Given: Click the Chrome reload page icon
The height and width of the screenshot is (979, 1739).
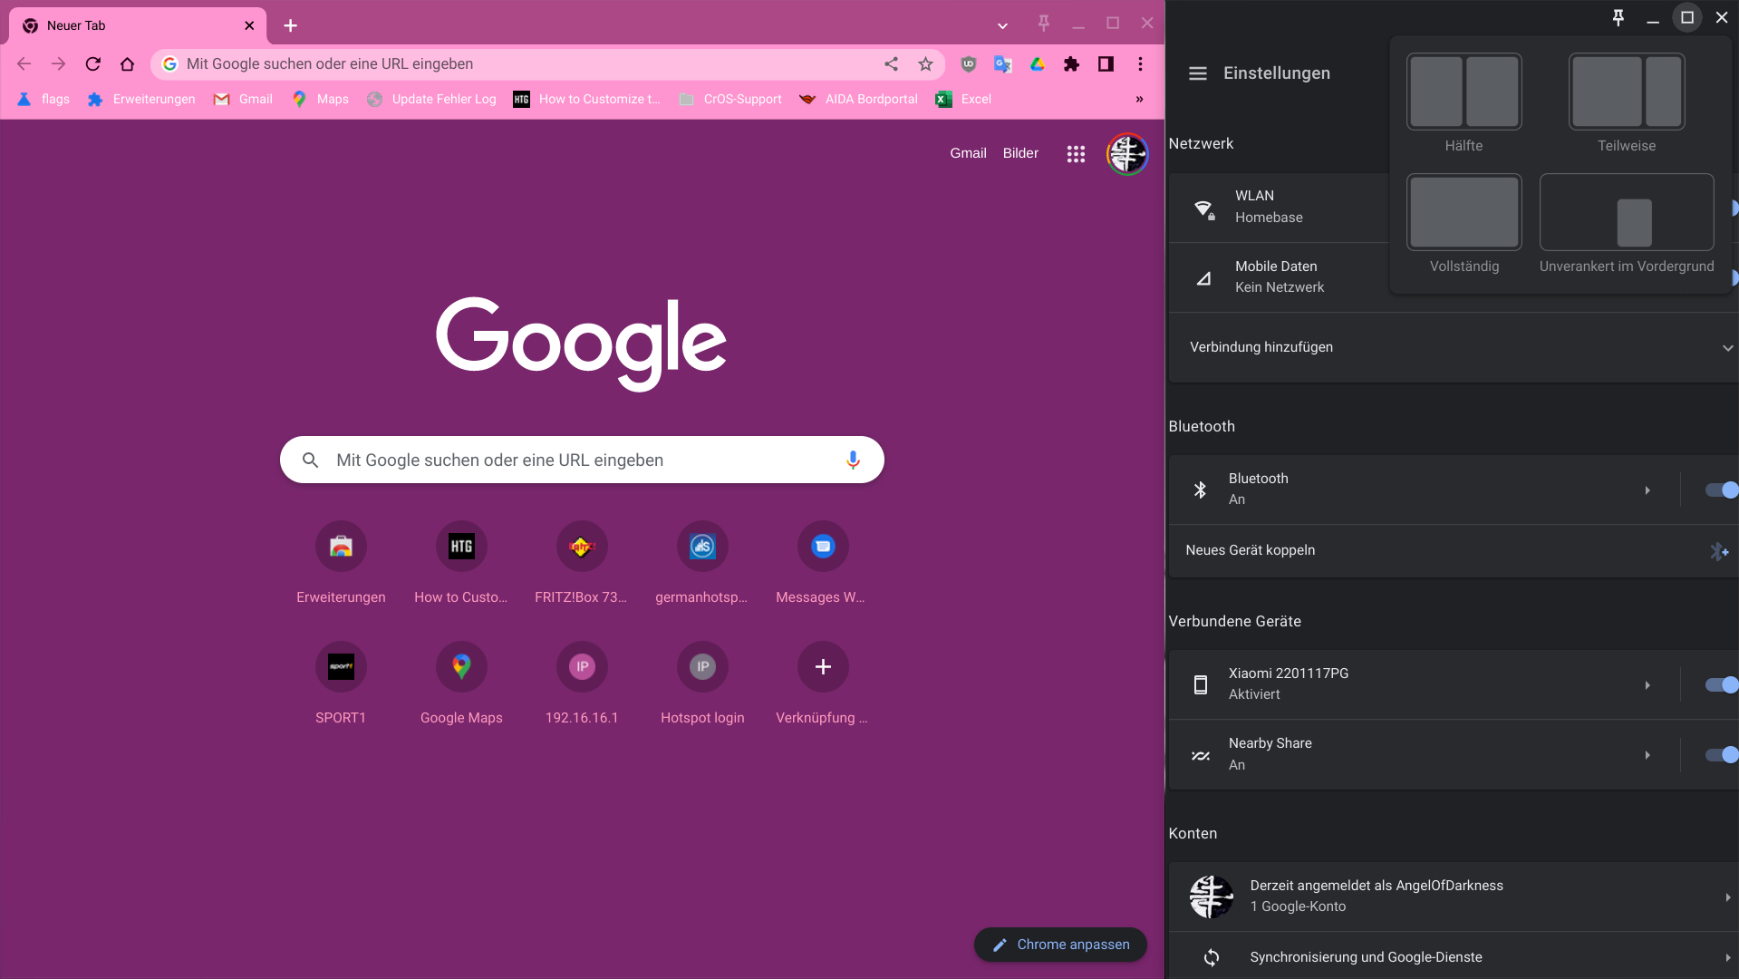Looking at the screenshot, I should click(92, 64).
